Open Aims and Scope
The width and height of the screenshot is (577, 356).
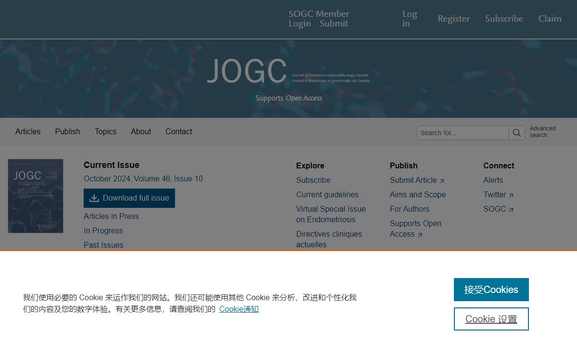click(x=418, y=194)
